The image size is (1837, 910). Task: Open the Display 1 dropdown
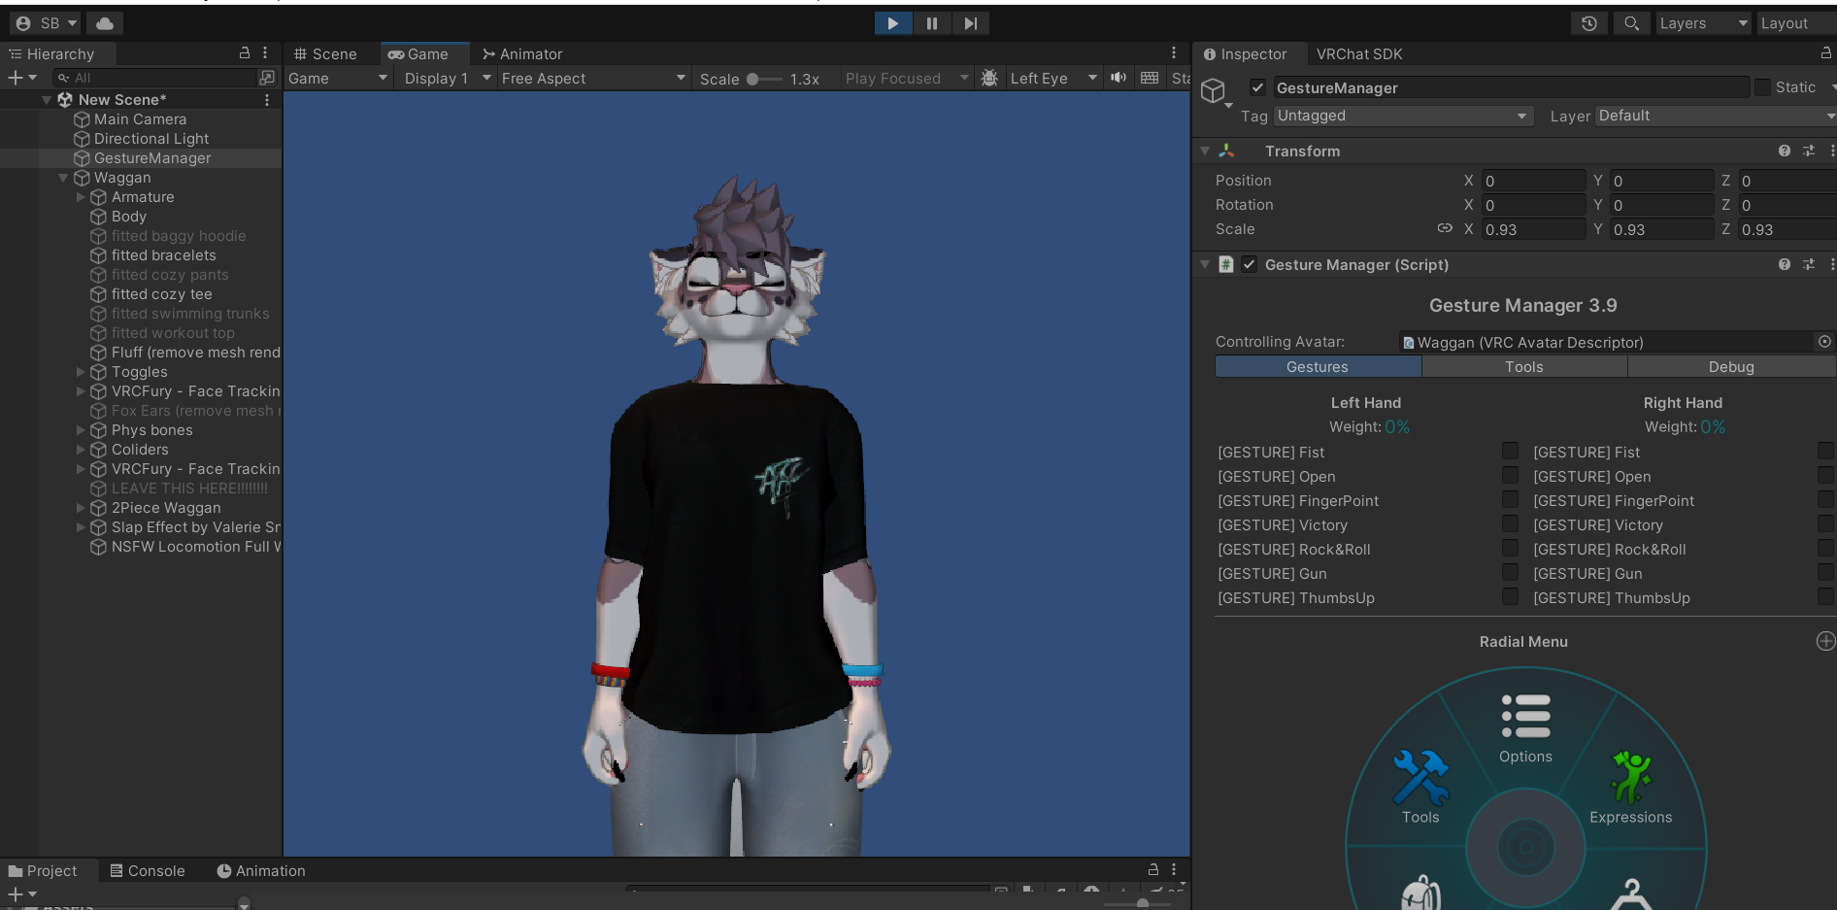pos(448,79)
